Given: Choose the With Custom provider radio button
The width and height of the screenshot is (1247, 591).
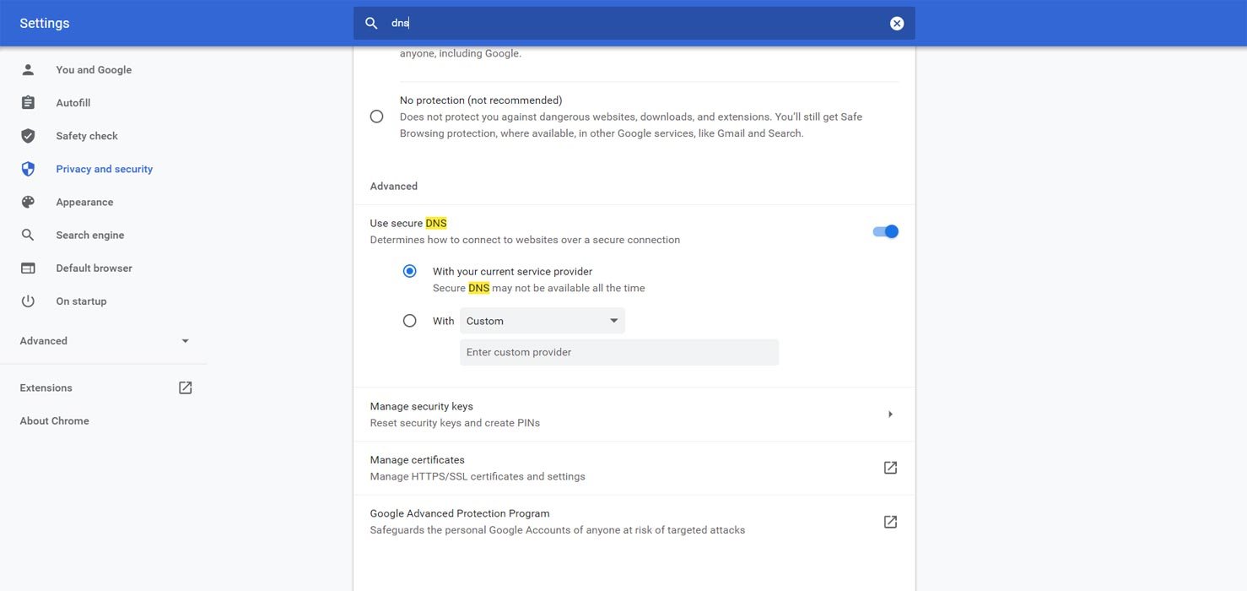Looking at the screenshot, I should 410,321.
